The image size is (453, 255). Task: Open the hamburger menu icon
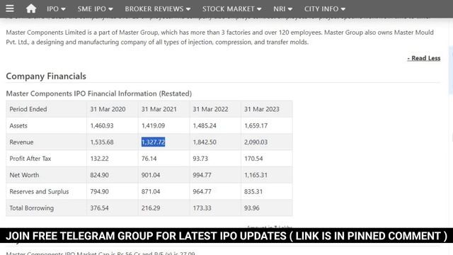[x=10, y=8]
